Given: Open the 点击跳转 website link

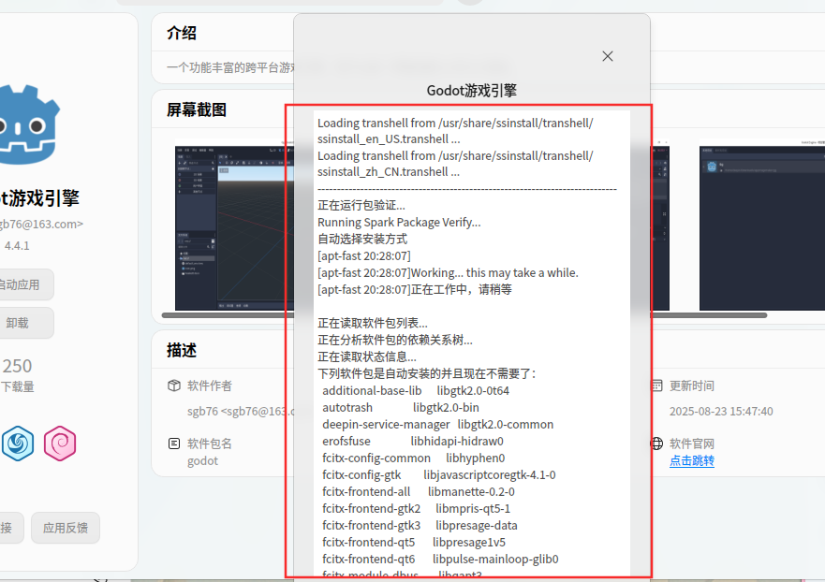Looking at the screenshot, I should pyautogui.click(x=691, y=460).
